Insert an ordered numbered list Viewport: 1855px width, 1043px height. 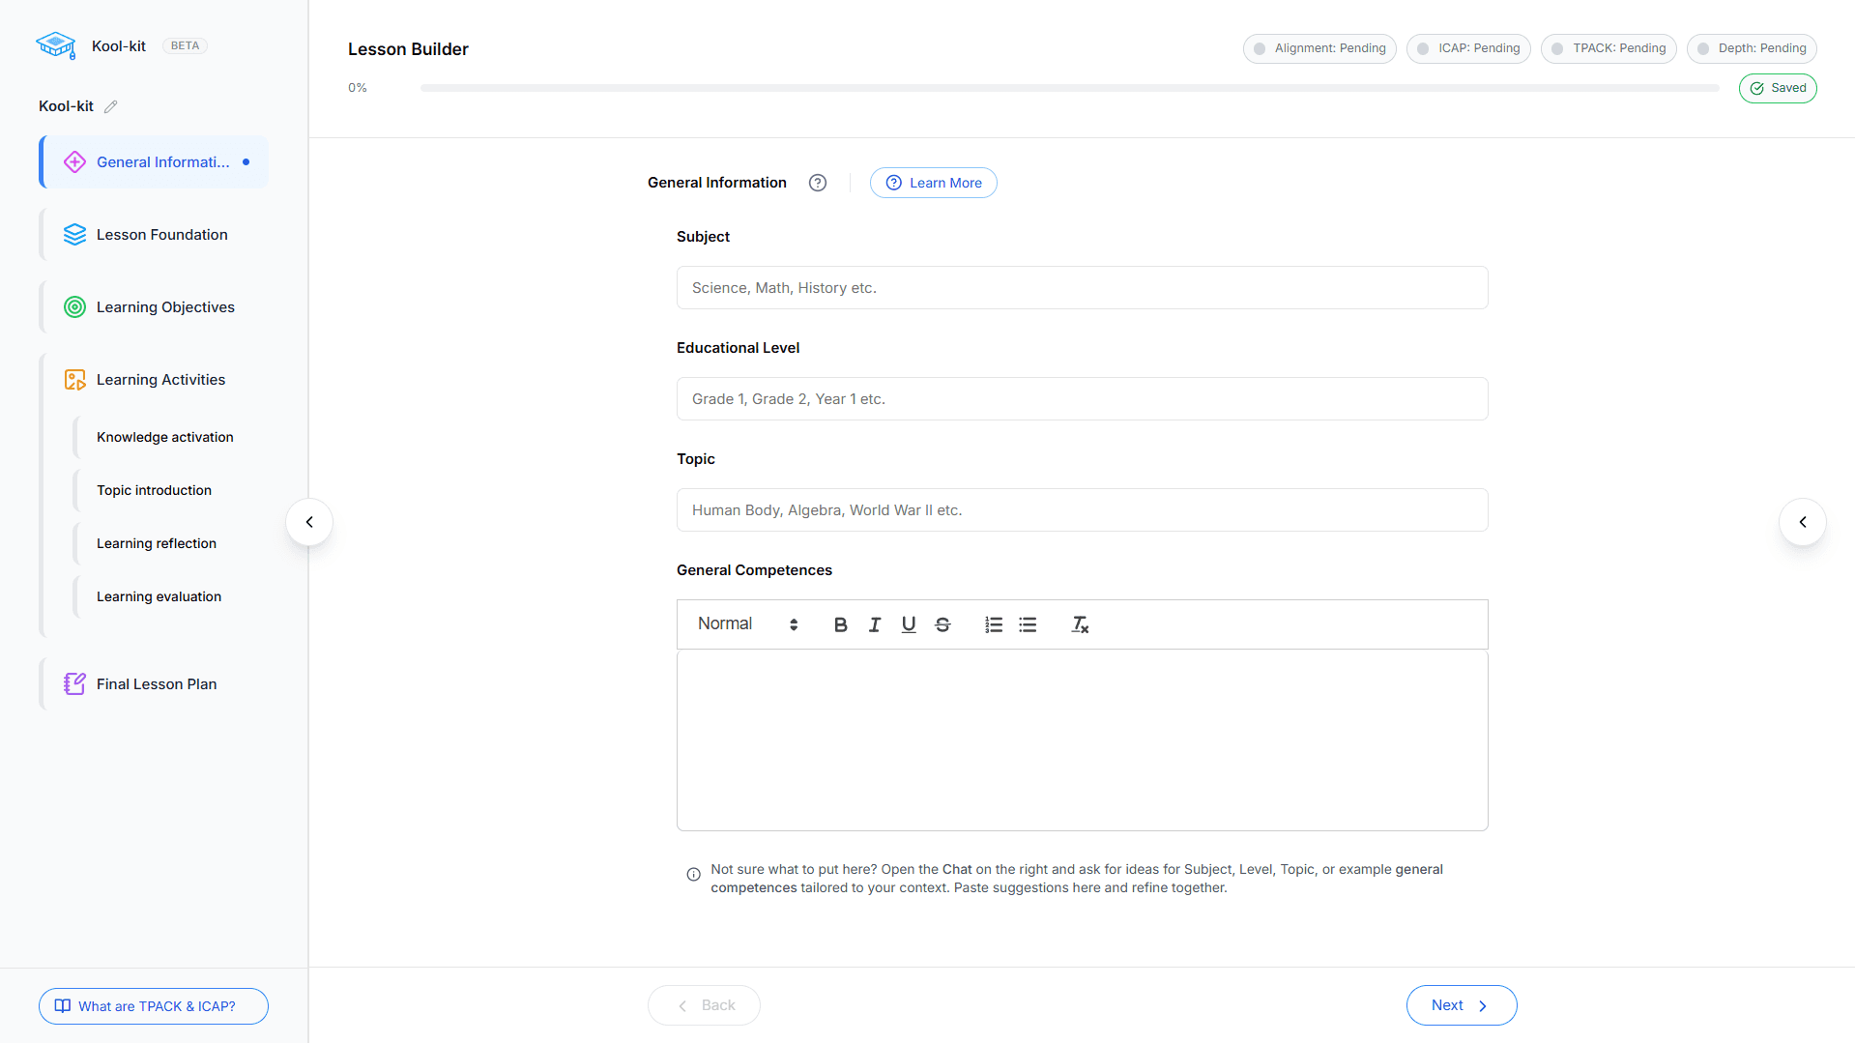tap(993, 624)
